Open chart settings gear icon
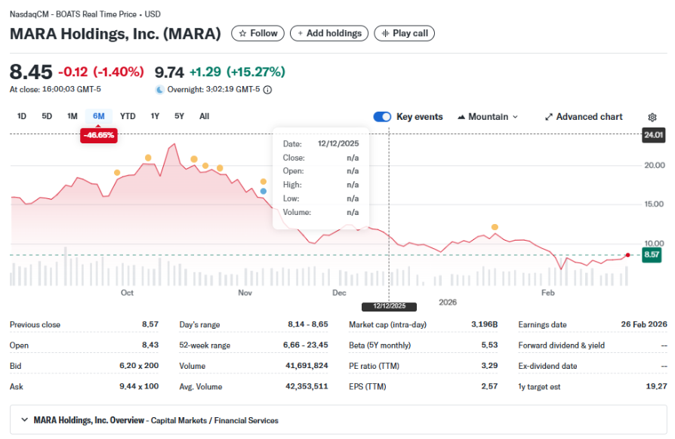This screenshot has height=439, width=675. 652,117
